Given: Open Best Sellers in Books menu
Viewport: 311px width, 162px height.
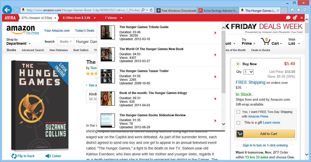Looking at the screenshot, I should point(81,50).
